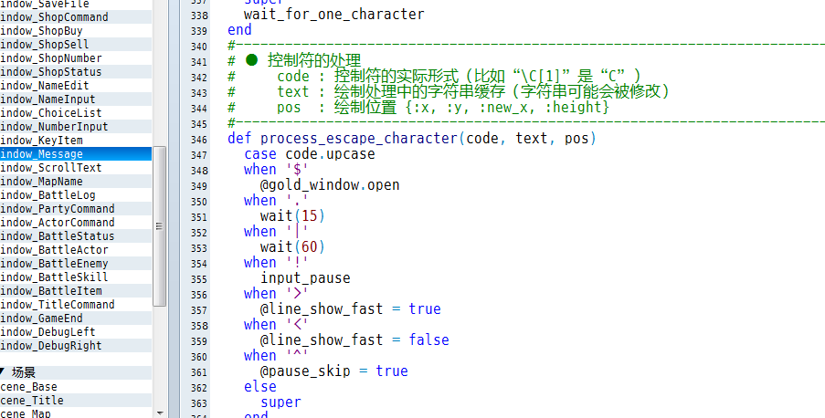Click line number 346 in the gutter
This screenshot has width=825, height=418.
[x=199, y=140]
